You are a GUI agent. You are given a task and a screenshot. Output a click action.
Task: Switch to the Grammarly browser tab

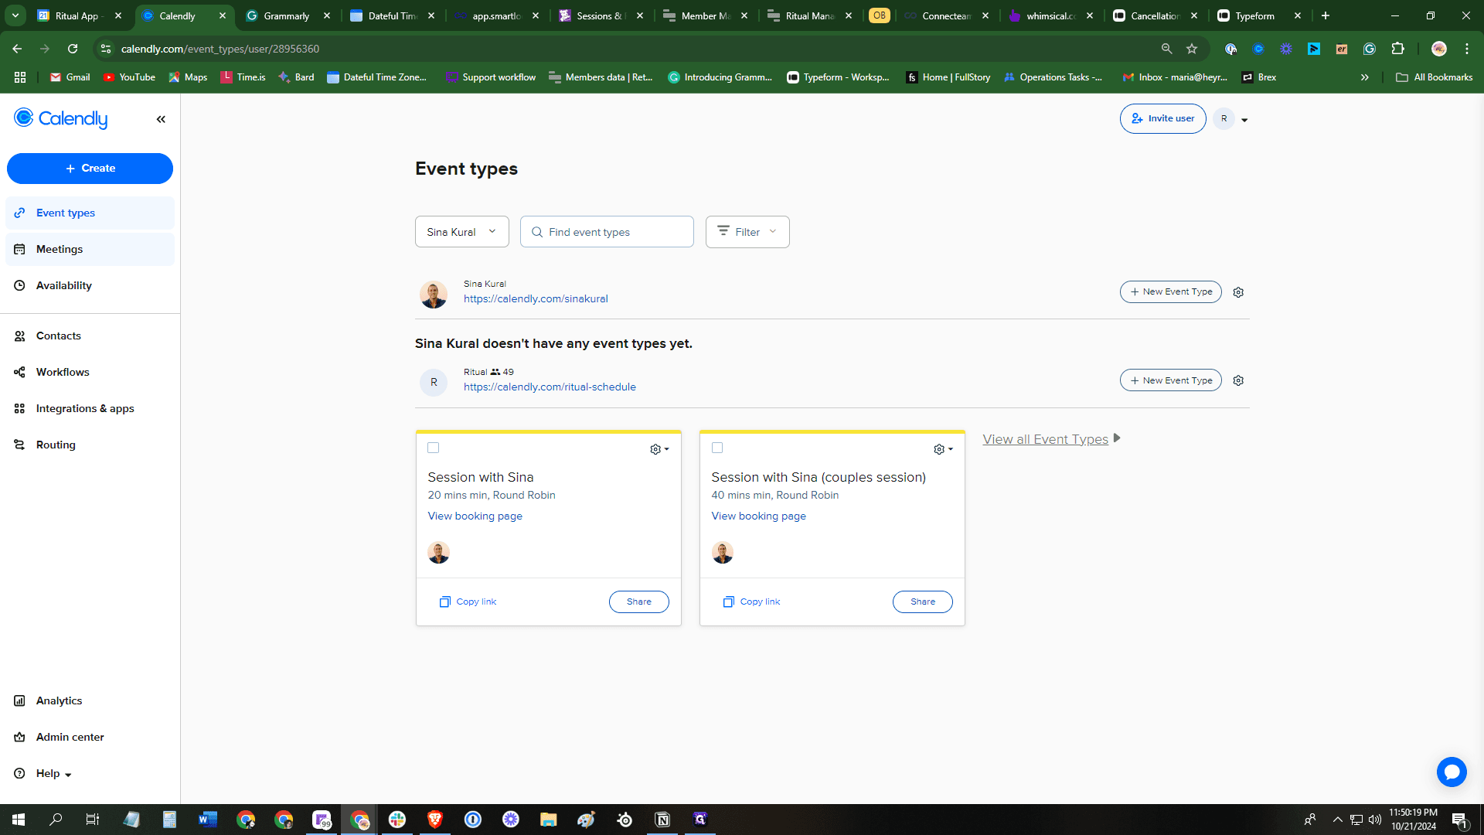tap(286, 15)
